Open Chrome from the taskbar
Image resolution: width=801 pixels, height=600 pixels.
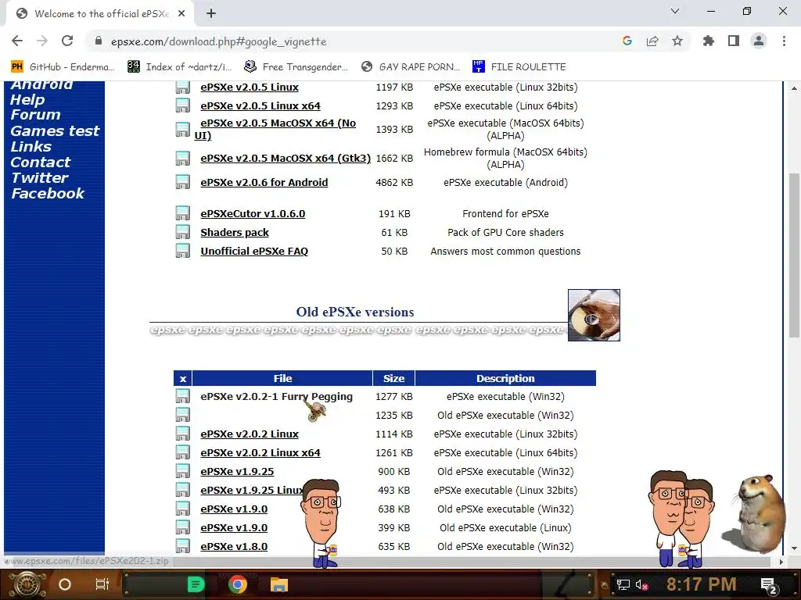[238, 584]
